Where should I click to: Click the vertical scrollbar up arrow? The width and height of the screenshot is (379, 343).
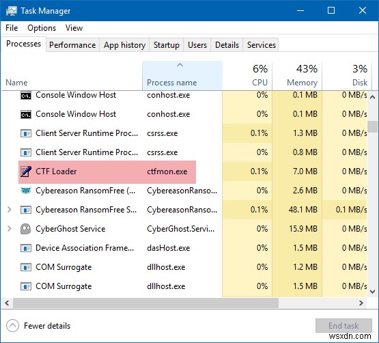point(372,98)
